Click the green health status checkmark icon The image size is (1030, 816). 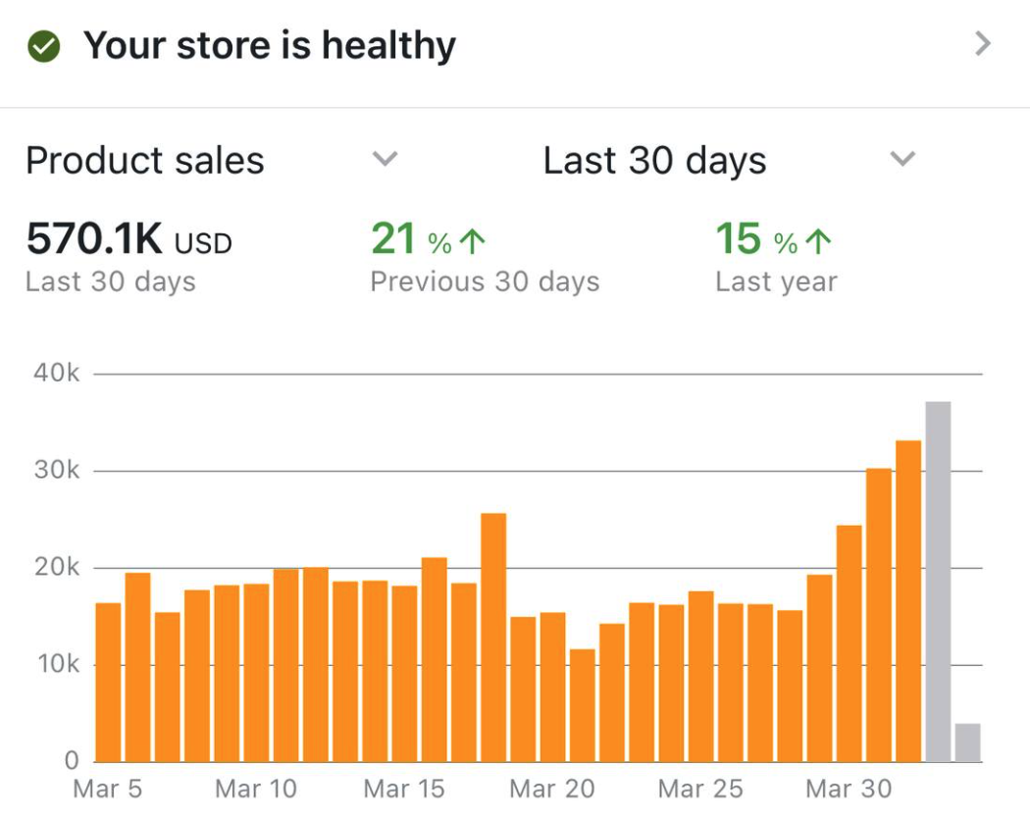point(40,43)
